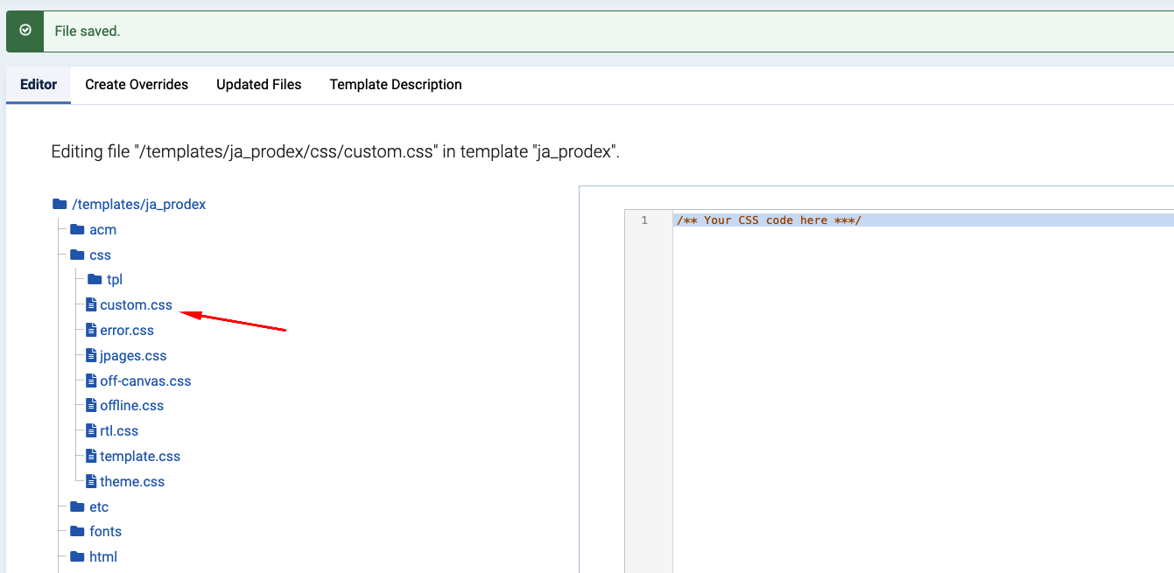Screen dimensions: 1174x573
Task: Open the error.css file
Action: tap(127, 331)
